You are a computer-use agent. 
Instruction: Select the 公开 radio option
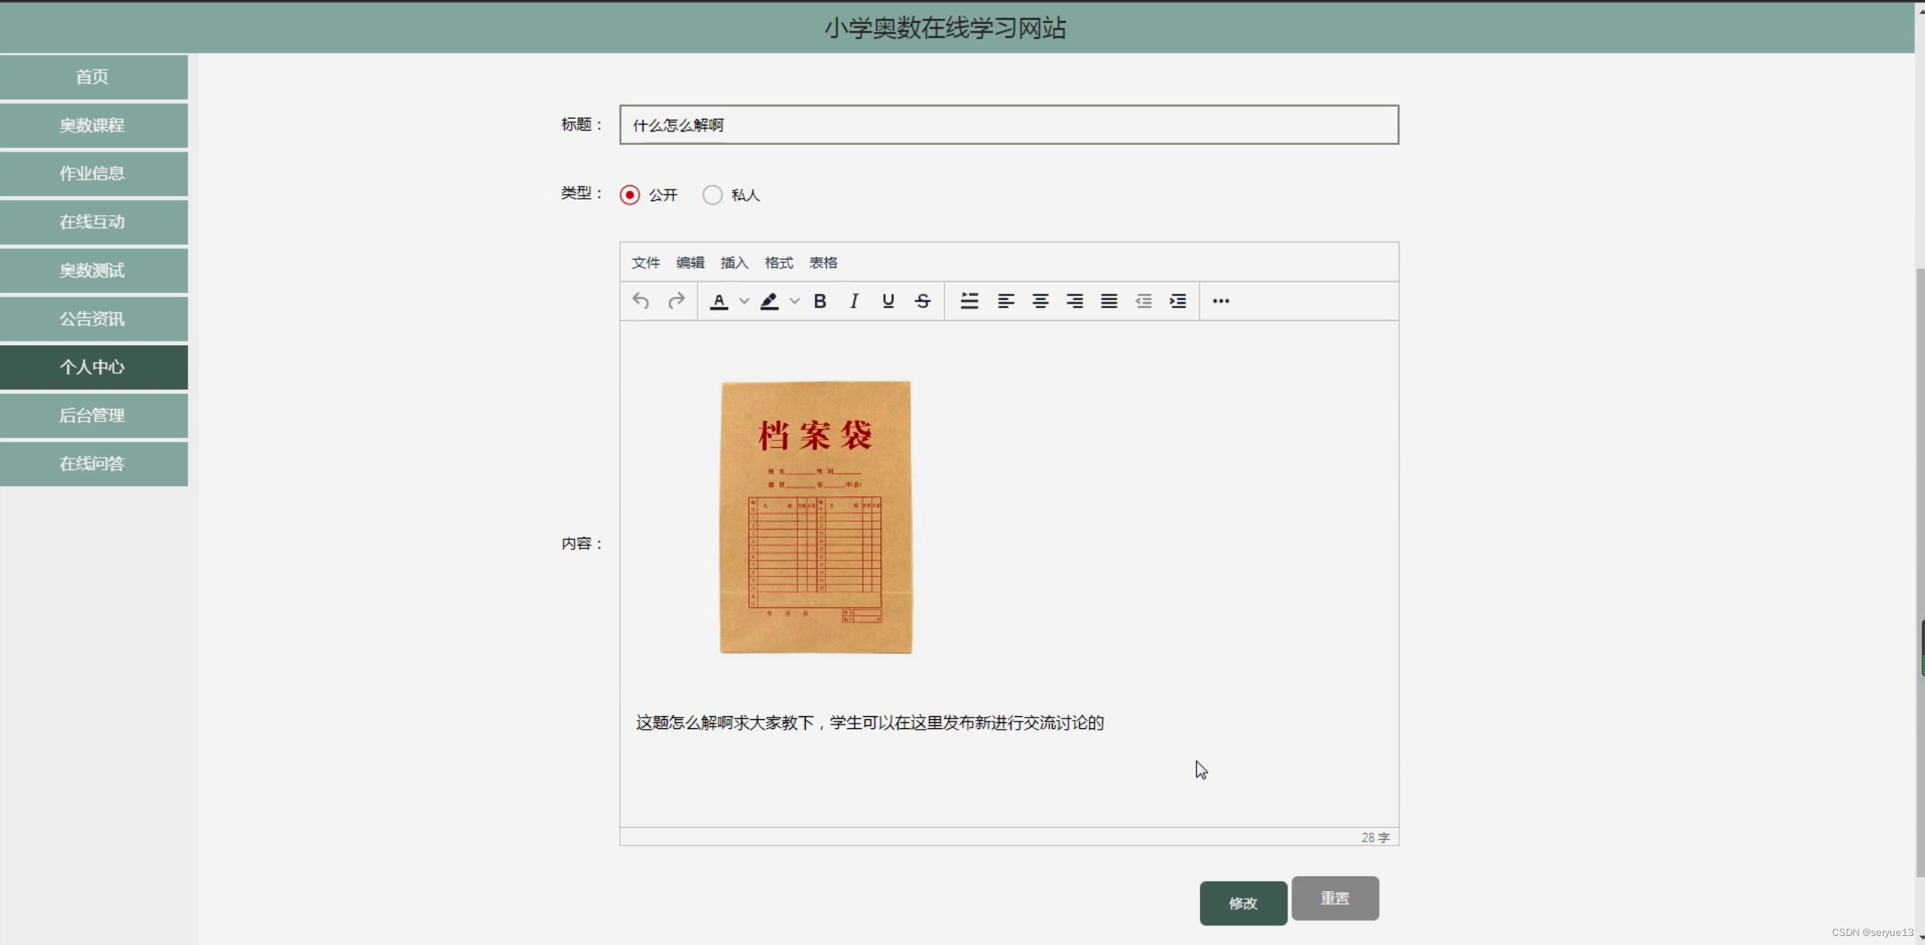pyautogui.click(x=630, y=195)
